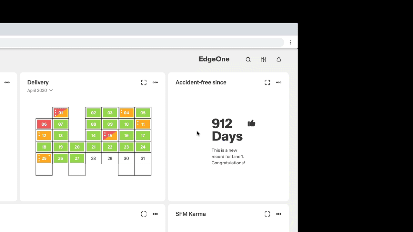The image size is (413, 232).
Task: Select red day 06 in Delivery calendar
Action: pyautogui.click(x=44, y=124)
